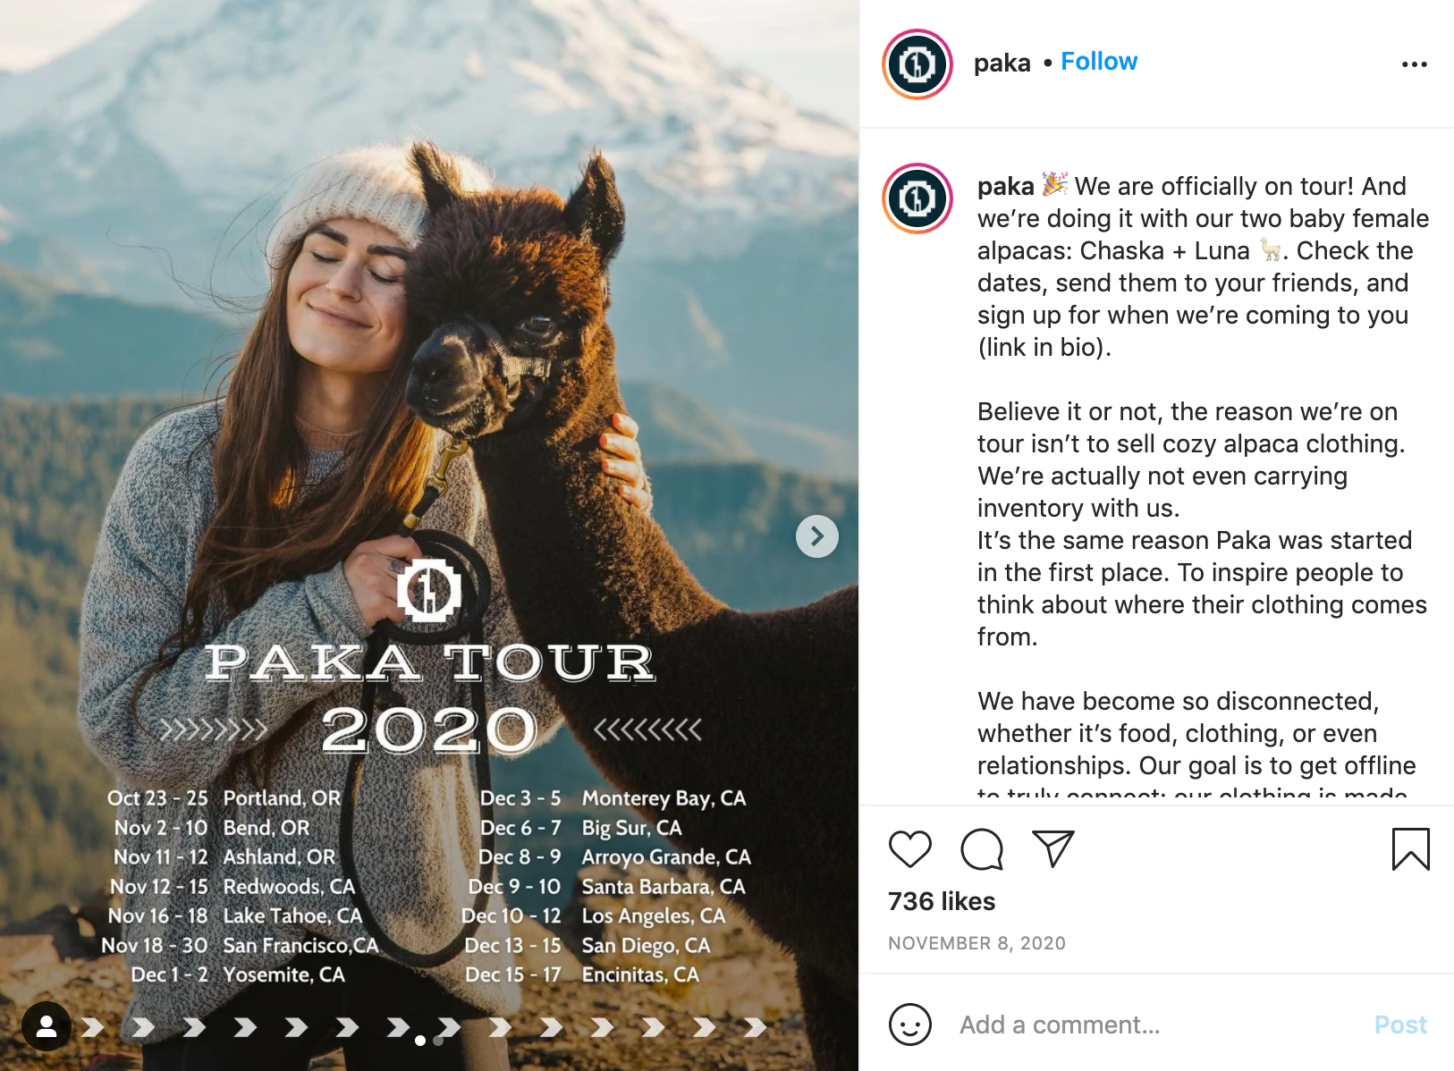Open emoji picker smiley icon
The height and width of the screenshot is (1071, 1454).
[910, 1025]
